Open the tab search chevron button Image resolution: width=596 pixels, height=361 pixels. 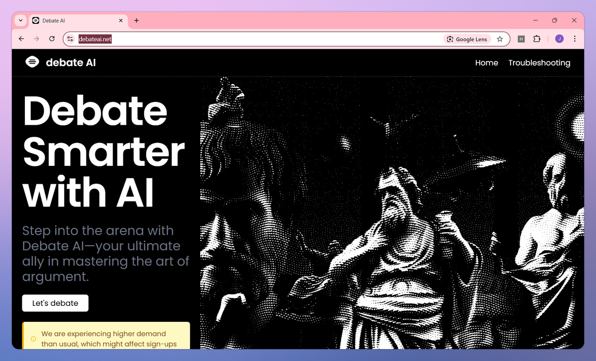click(x=20, y=20)
